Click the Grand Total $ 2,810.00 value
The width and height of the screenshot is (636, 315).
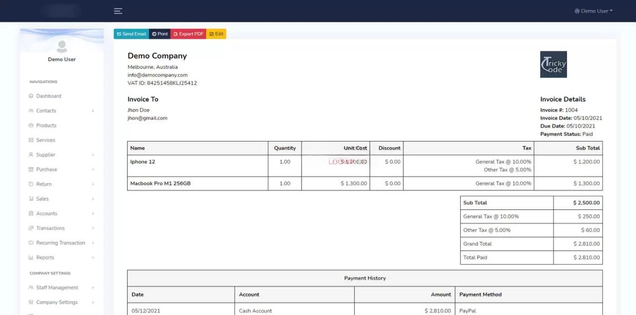point(586,244)
